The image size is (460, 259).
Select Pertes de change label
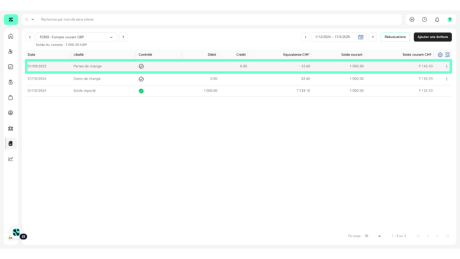(88, 66)
